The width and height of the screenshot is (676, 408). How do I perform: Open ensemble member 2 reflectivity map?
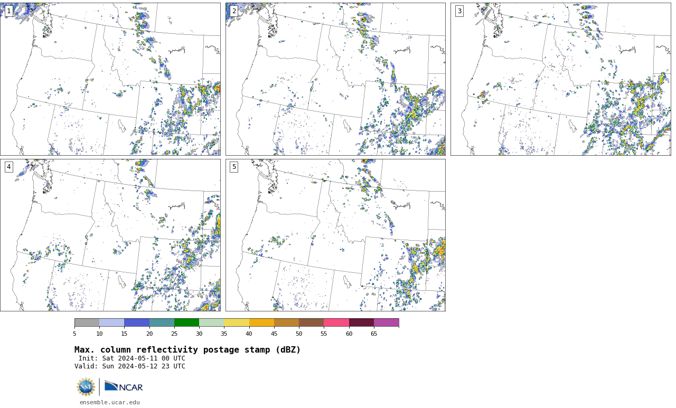pyautogui.click(x=335, y=79)
